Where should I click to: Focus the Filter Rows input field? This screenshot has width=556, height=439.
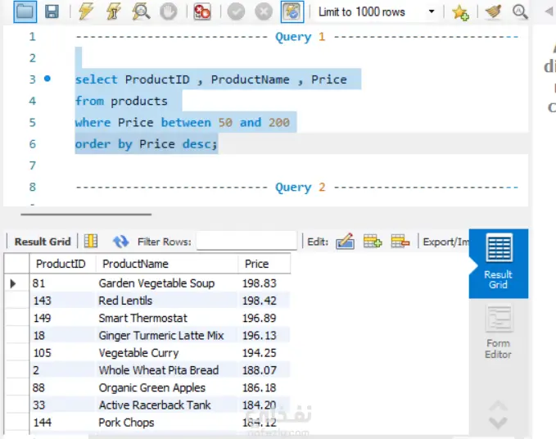pyautogui.click(x=246, y=241)
